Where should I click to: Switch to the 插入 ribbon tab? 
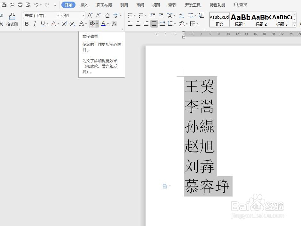[x=84, y=5]
